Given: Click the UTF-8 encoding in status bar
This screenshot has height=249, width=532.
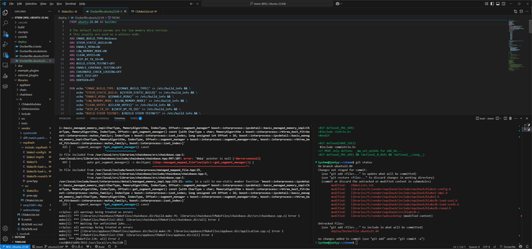Looking at the screenshot, I should coord(486,246).
